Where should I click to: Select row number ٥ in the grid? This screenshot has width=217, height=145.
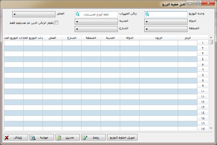pyautogui.click(x=203, y=65)
